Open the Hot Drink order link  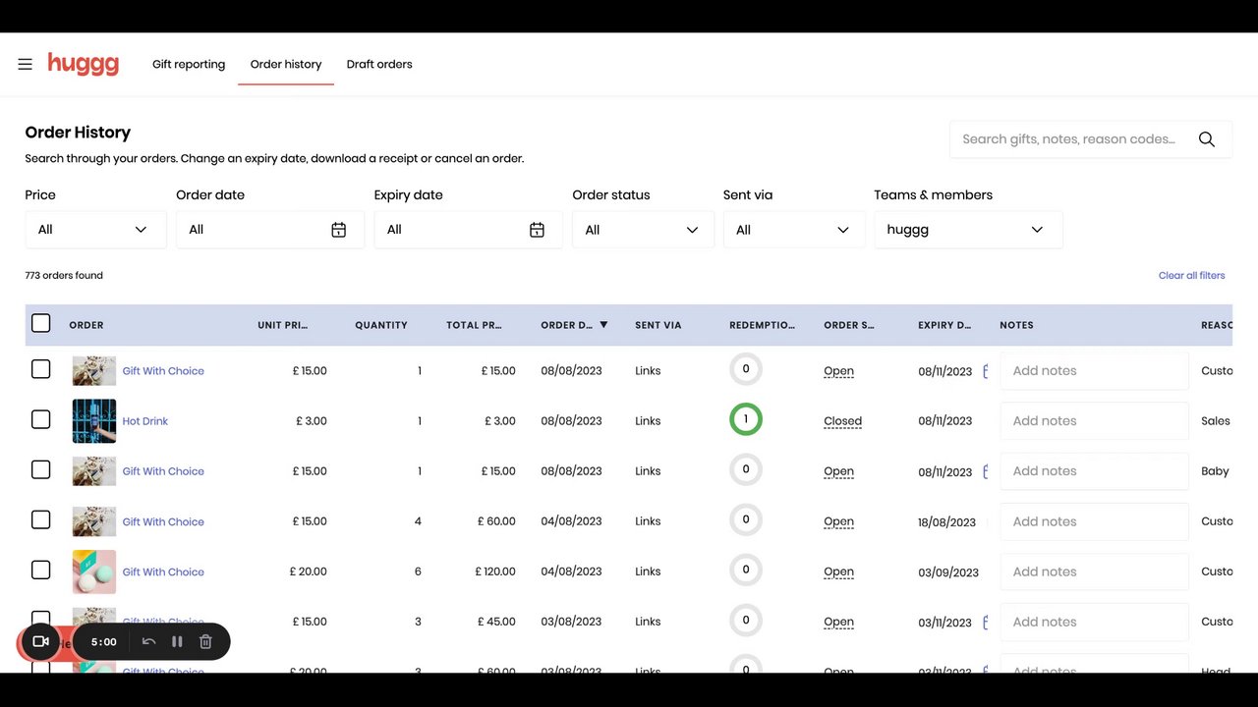(145, 421)
